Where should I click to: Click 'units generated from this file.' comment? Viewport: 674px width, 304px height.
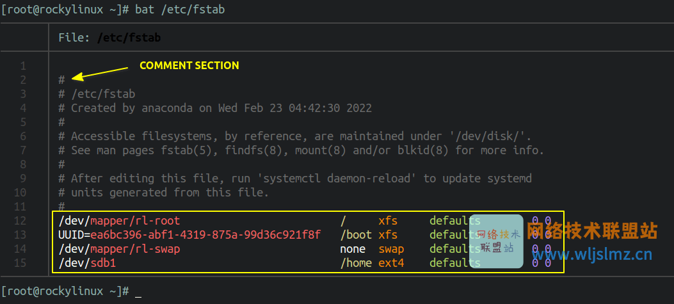[164, 193]
